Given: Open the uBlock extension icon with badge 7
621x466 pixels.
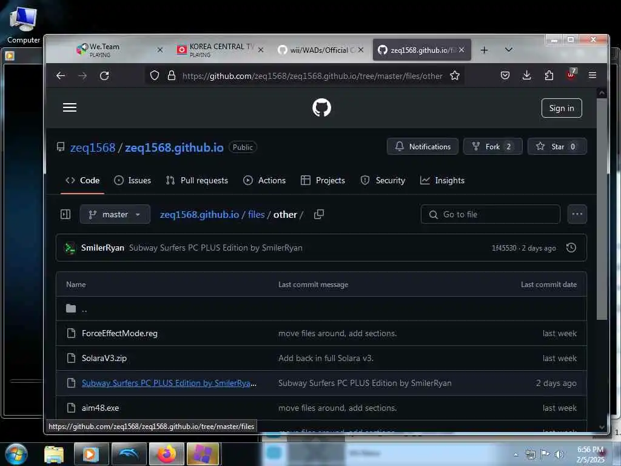Looking at the screenshot, I should (572, 73).
